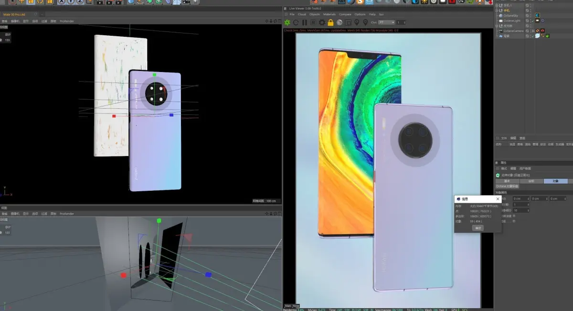Select the OctaneLight object row

click(x=512, y=21)
